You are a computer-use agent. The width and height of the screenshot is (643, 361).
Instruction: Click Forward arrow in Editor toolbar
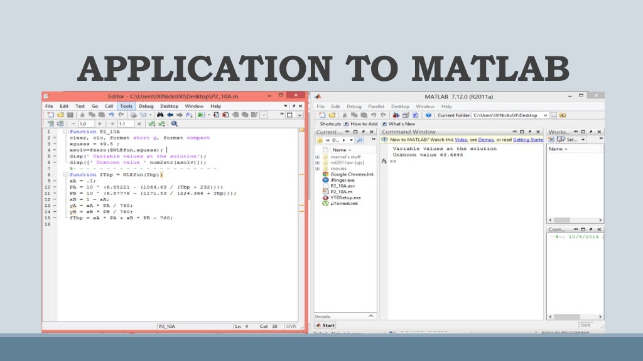point(180,115)
